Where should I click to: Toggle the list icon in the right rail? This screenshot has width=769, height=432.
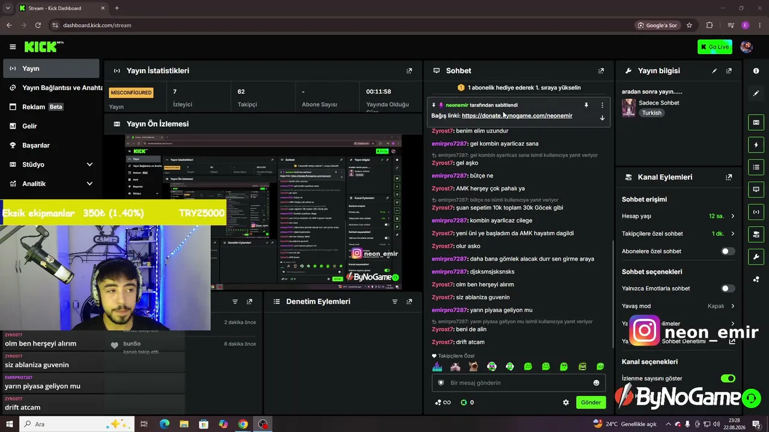pos(756,167)
